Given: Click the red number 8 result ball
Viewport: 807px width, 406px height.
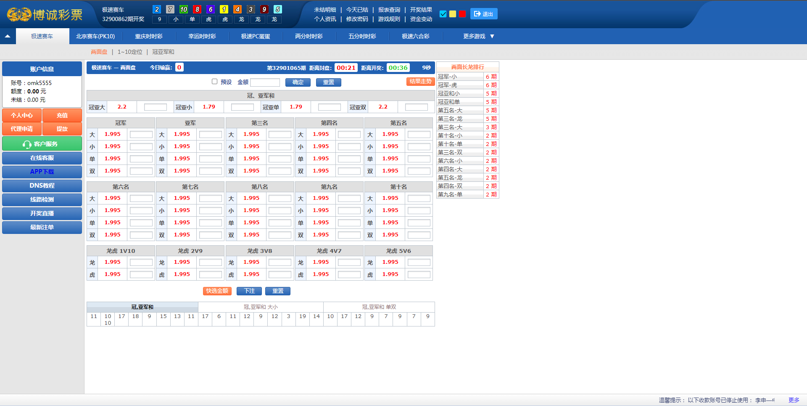Looking at the screenshot, I should click(197, 9).
